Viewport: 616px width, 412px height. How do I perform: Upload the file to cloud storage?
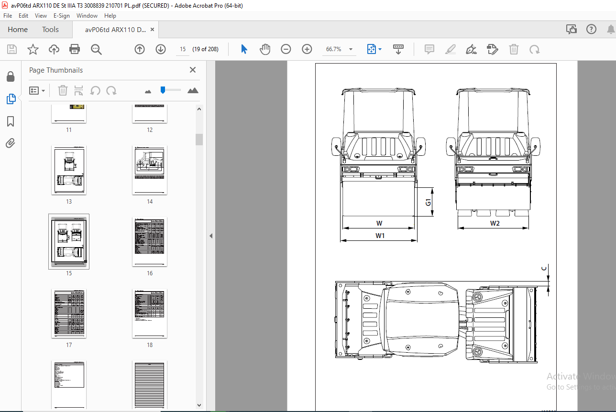[54, 49]
